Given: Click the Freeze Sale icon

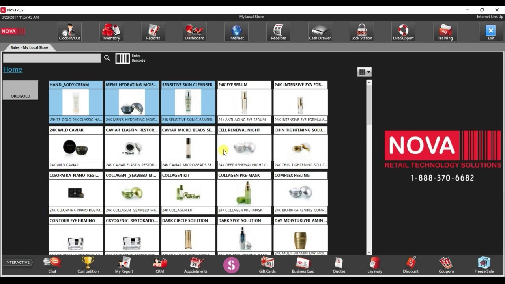Looking at the screenshot, I should (484, 265).
